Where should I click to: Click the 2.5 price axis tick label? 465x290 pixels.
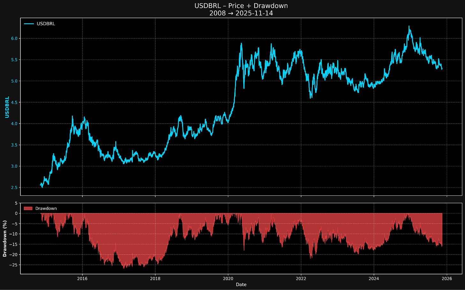tap(15, 188)
